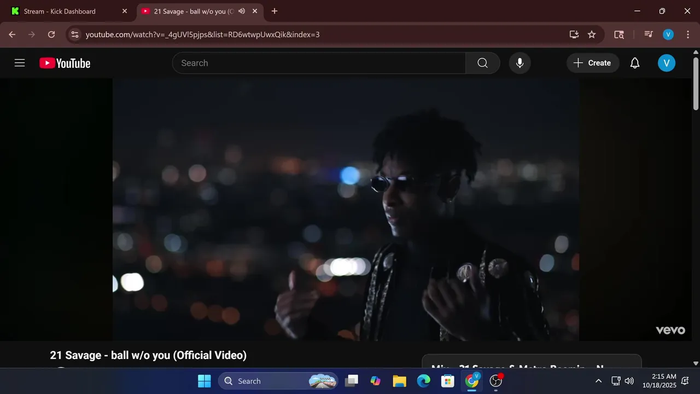Show hidden system tray icons

click(598, 381)
